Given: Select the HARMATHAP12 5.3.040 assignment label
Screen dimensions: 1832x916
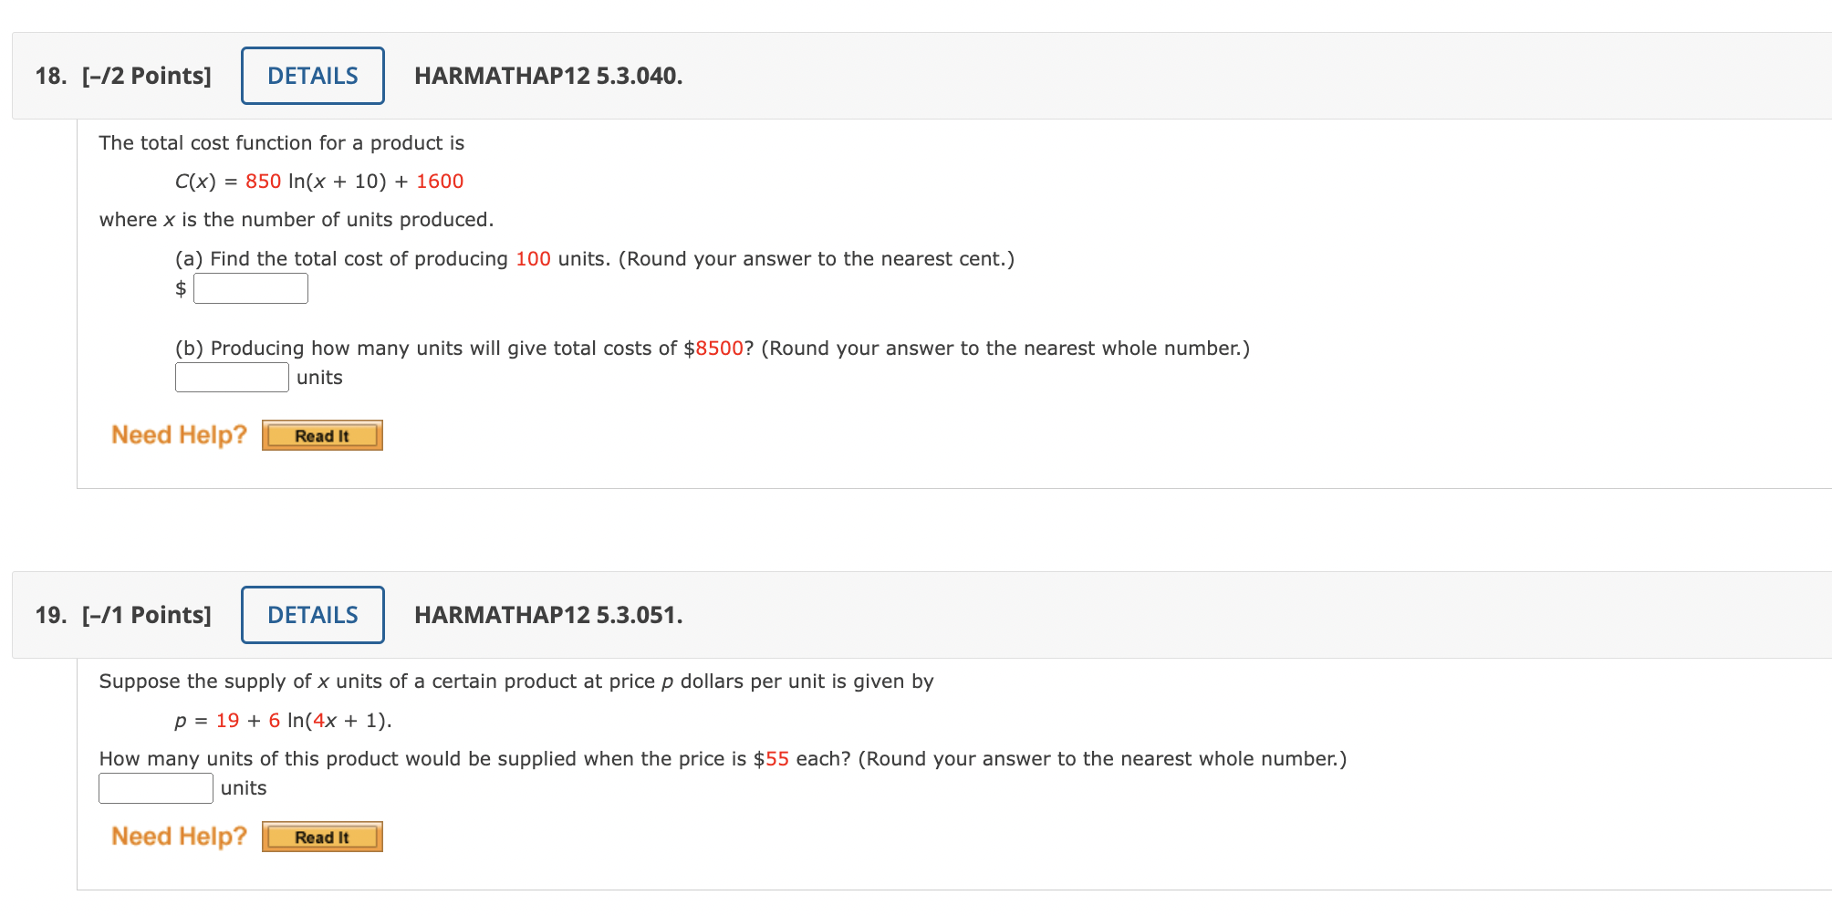Looking at the screenshot, I should click(x=548, y=75).
